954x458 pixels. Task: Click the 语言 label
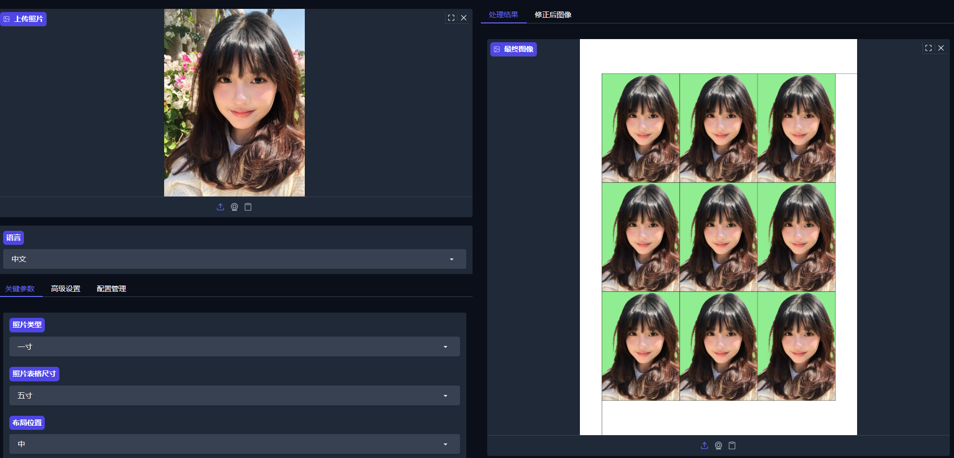14,238
